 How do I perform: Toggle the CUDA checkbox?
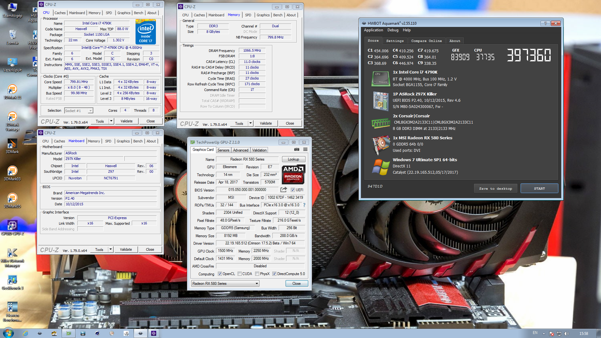pyautogui.click(x=239, y=274)
